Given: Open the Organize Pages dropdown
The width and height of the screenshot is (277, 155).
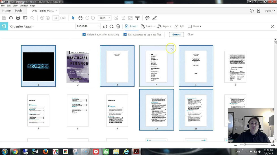Looking at the screenshot, I should click(x=22, y=26).
